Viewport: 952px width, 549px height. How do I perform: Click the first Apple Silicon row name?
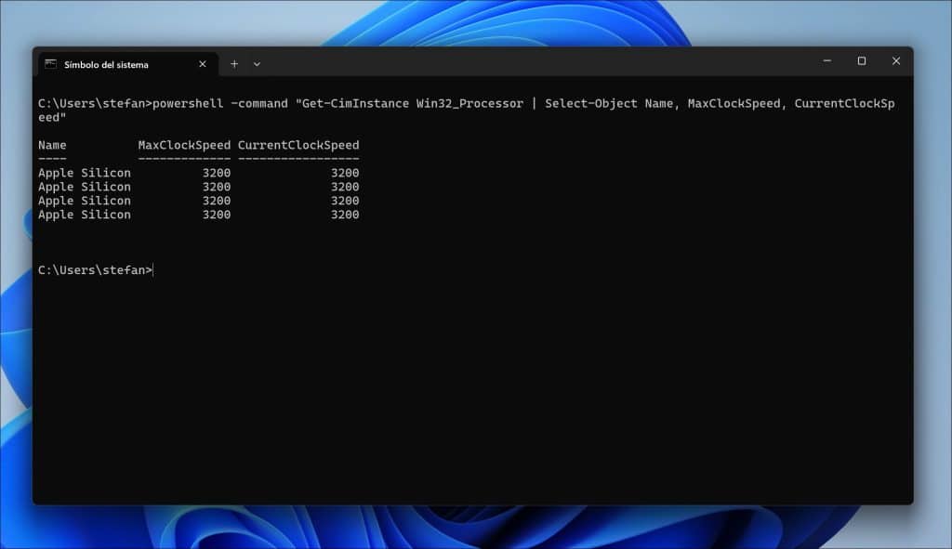coord(85,173)
